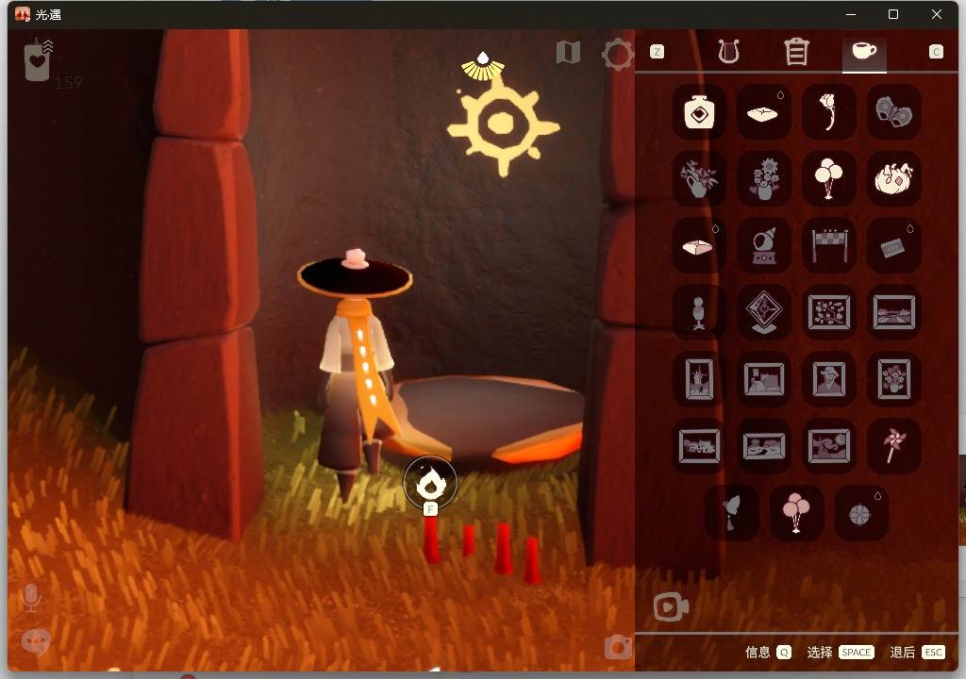Pick the starry night framed painting
This screenshot has height=679, width=966.
tap(828, 445)
